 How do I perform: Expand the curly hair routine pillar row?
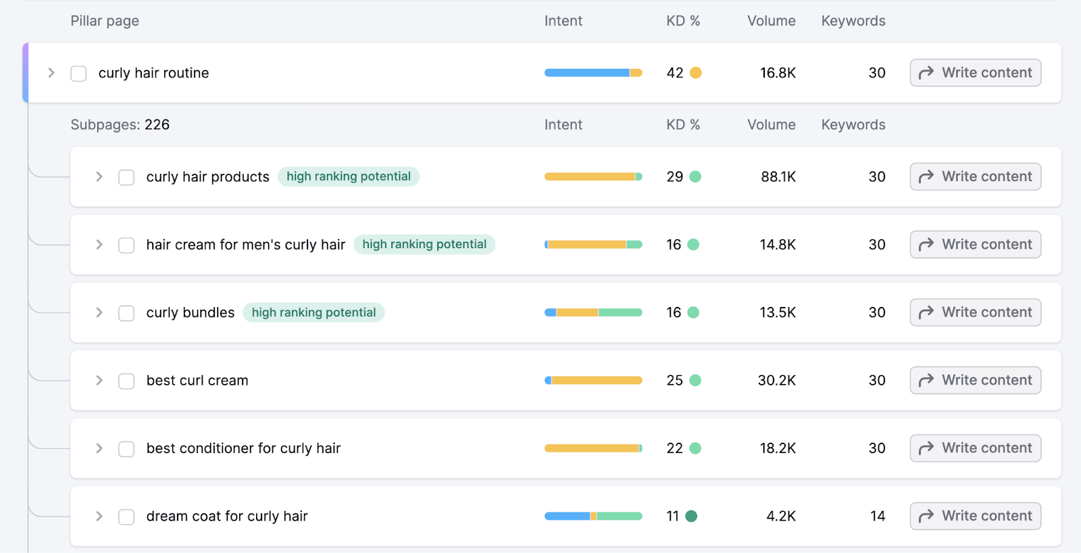[51, 73]
